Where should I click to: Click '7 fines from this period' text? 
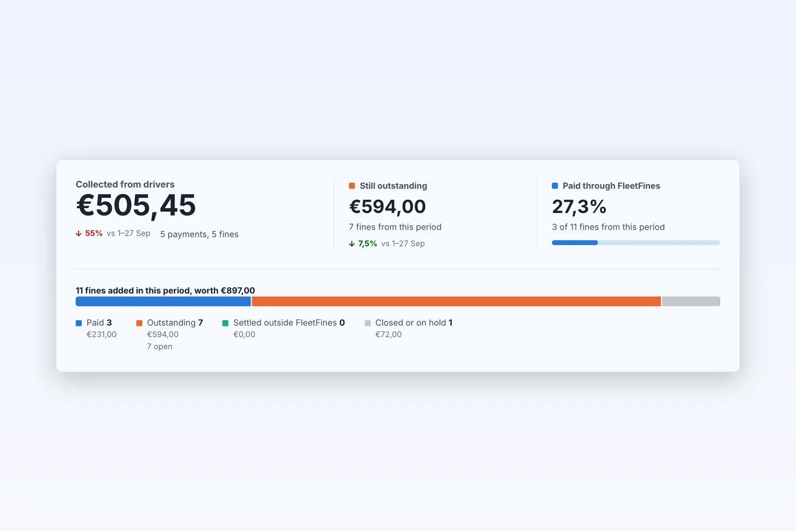click(x=395, y=227)
